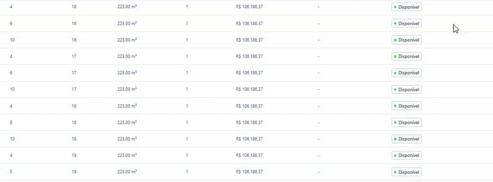Select the 225.00 m² area on row 4, 19

(x=127, y=155)
